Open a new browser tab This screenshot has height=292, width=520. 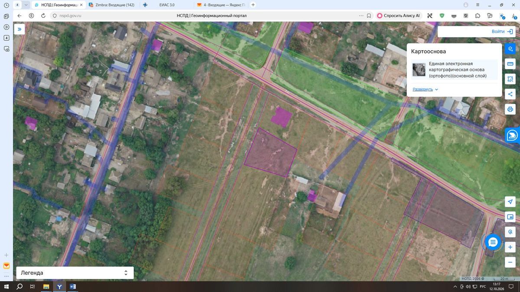tap(253, 5)
